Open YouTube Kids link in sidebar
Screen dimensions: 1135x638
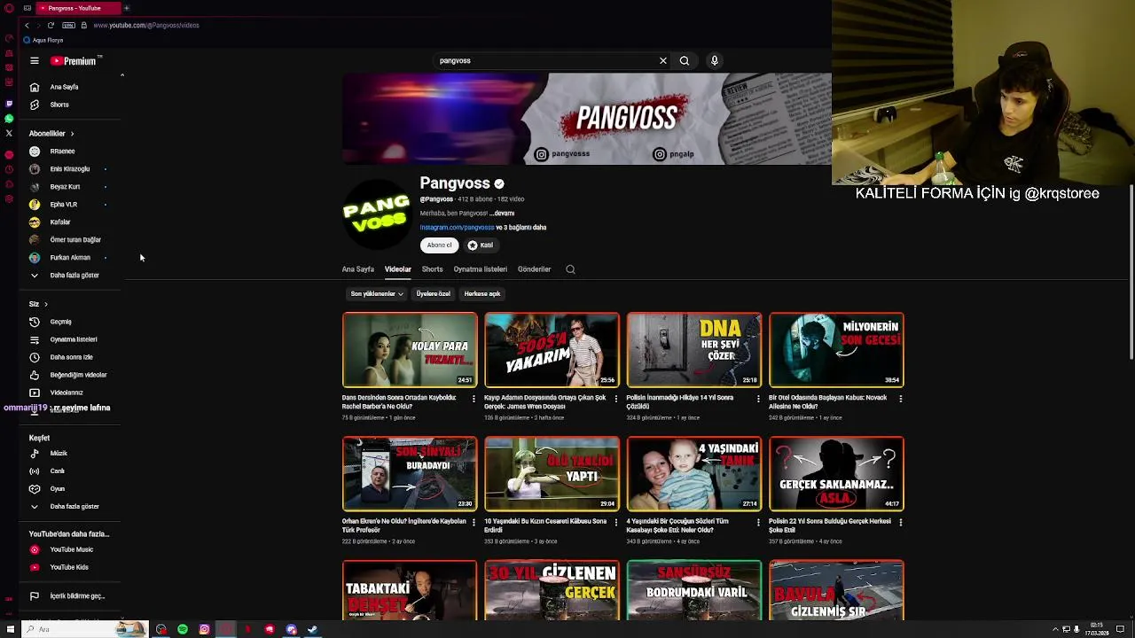(x=68, y=567)
